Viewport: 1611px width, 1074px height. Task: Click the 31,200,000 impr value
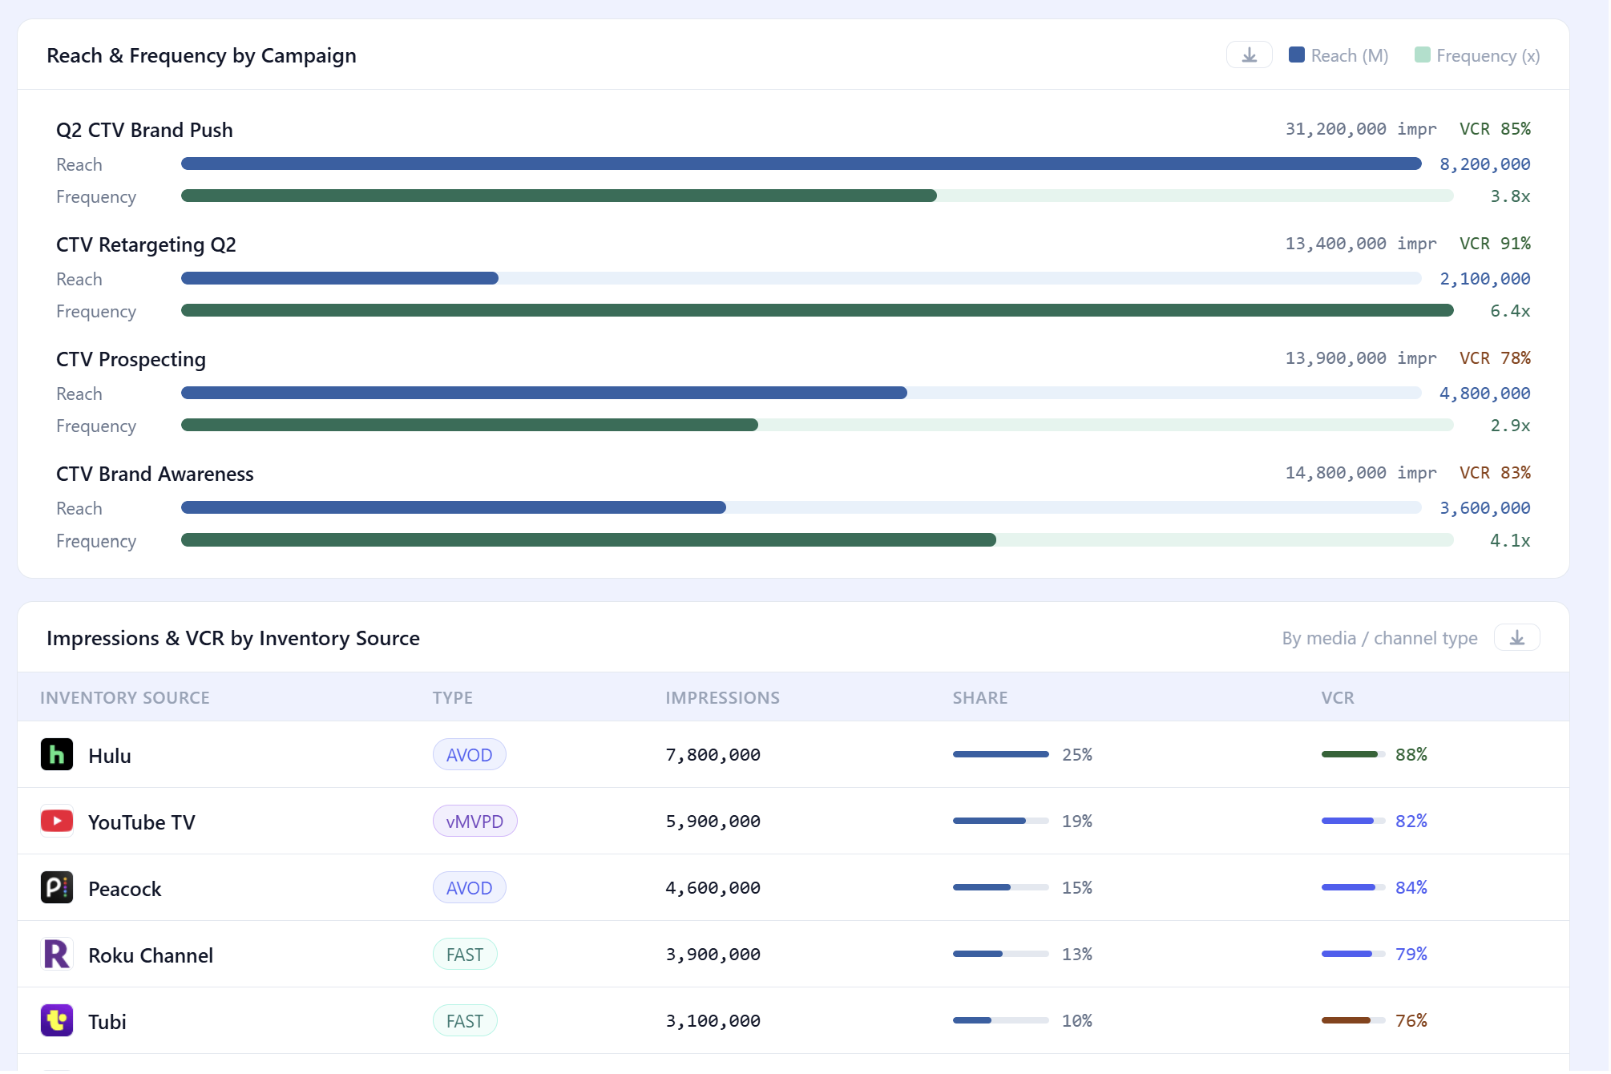pos(1361,129)
